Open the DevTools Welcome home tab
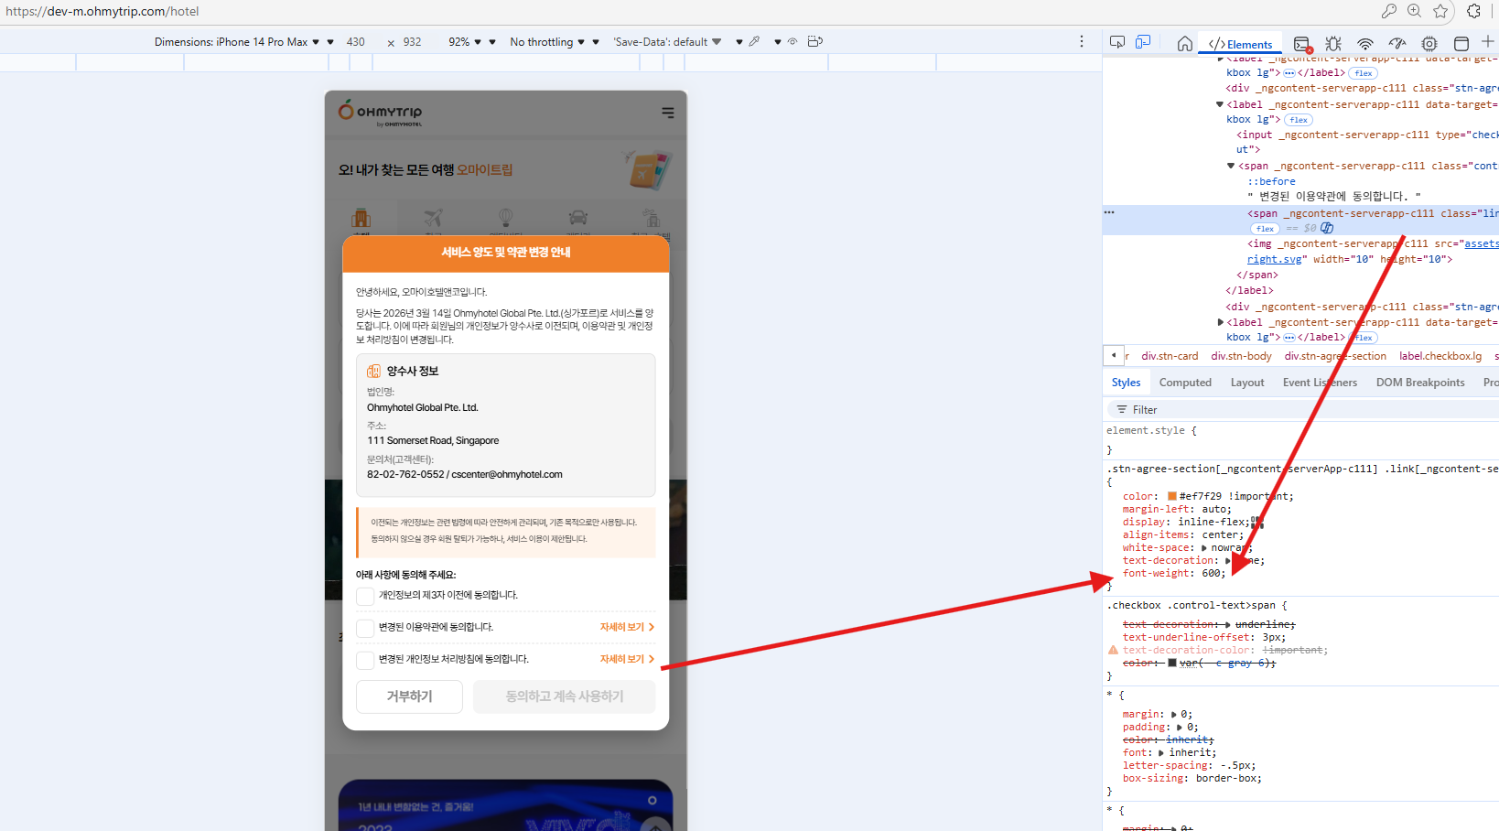Screen dimensions: 1499x831 pos(1184,43)
